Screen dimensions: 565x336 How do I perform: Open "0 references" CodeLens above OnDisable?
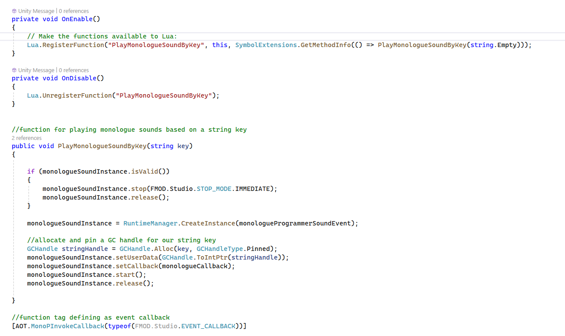coord(74,70)
